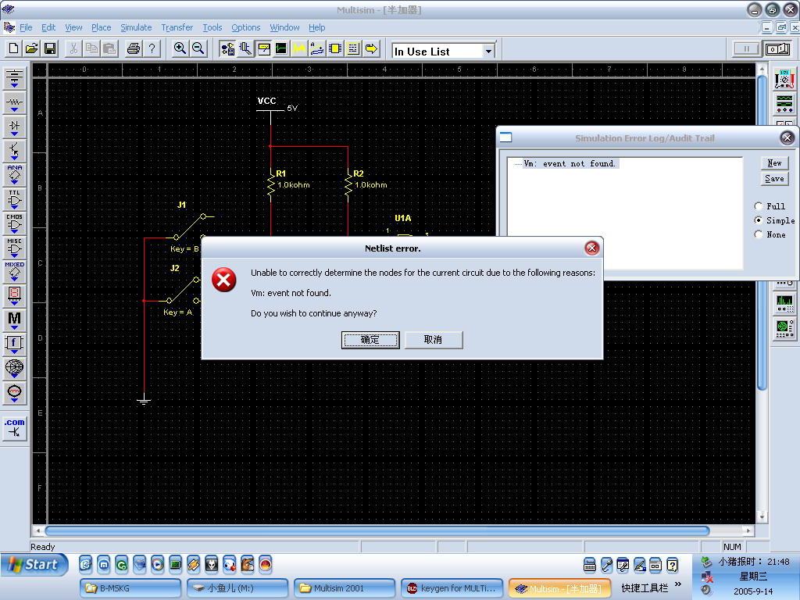Open the Windows Start menu

point(34,564)
